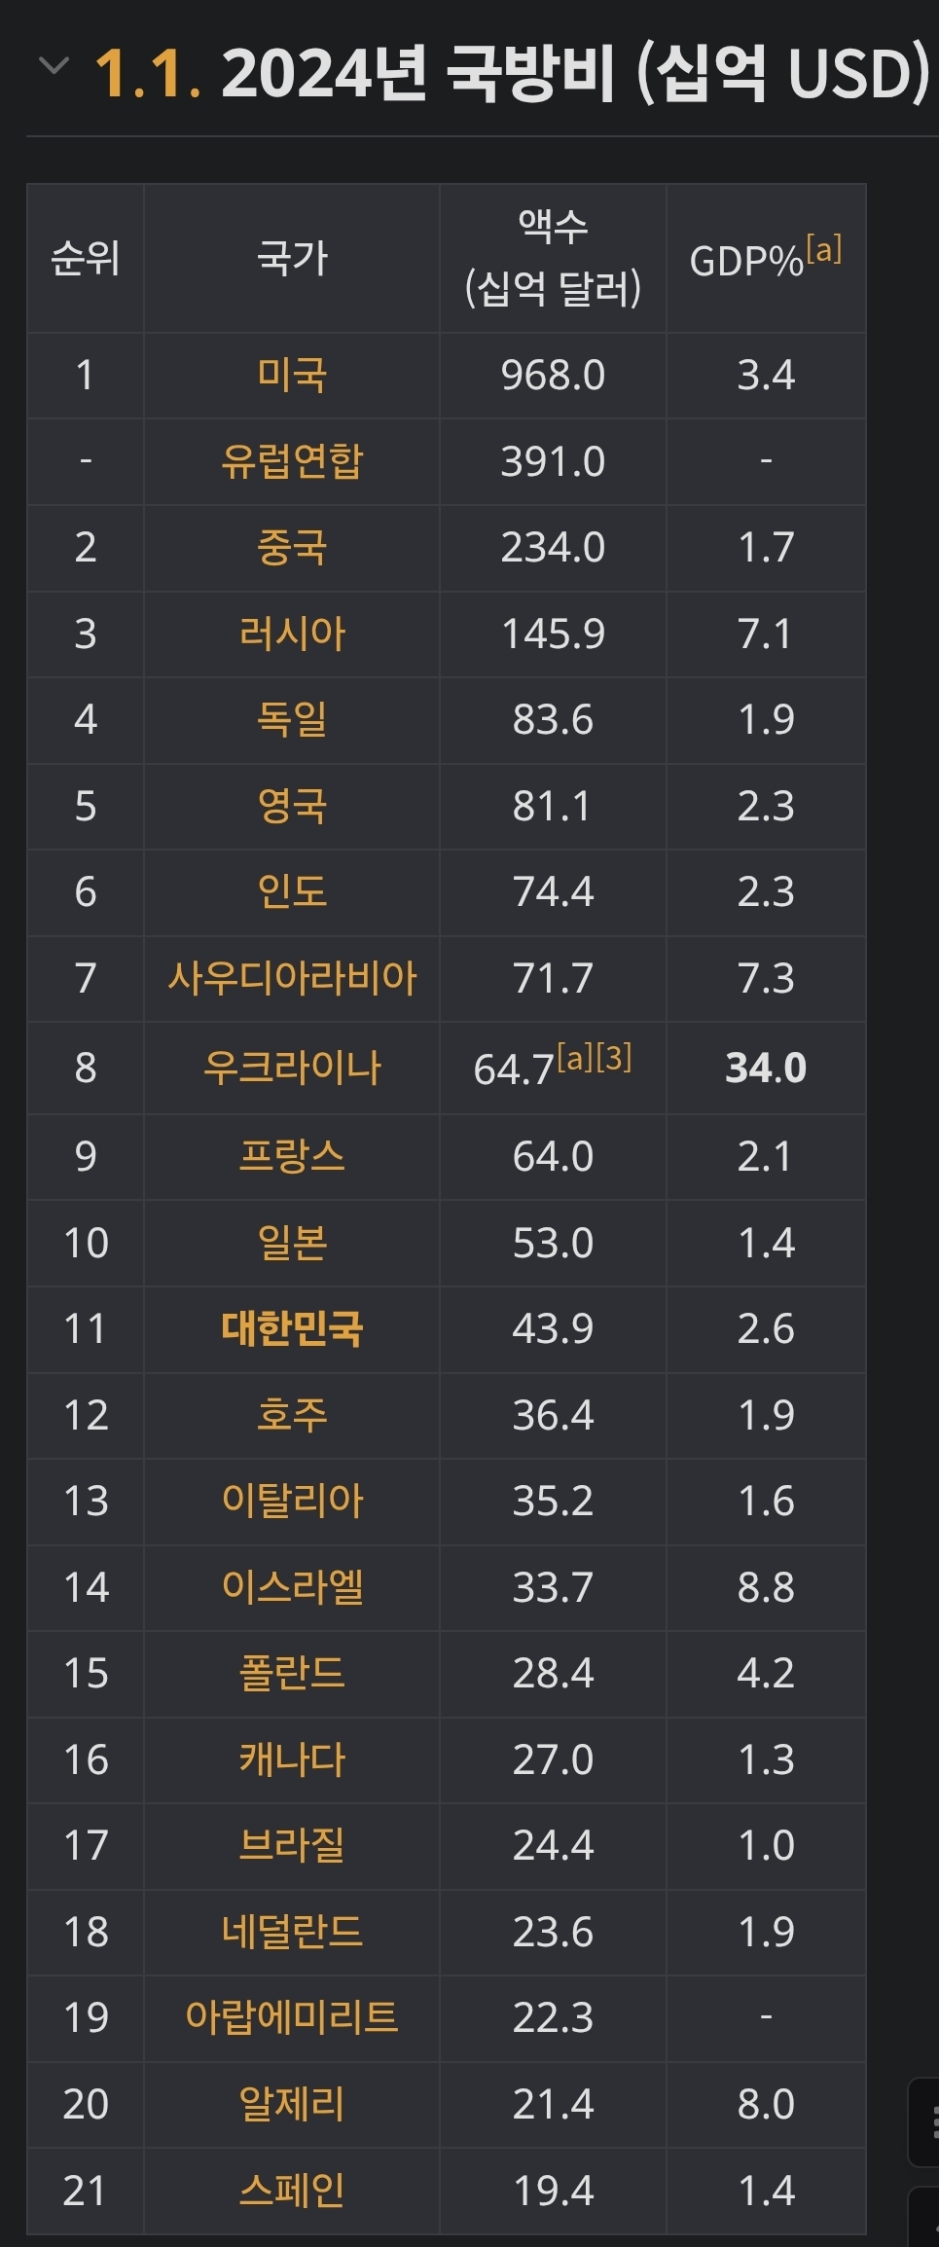Open footnote [a] next to 64.7
The width and height of the screenshot is (939, 2247).
pos(574,1057)
